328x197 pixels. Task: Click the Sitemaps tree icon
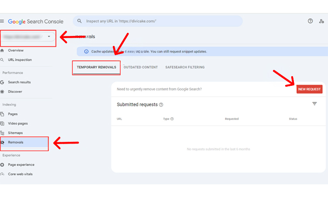tap(2, 133)
